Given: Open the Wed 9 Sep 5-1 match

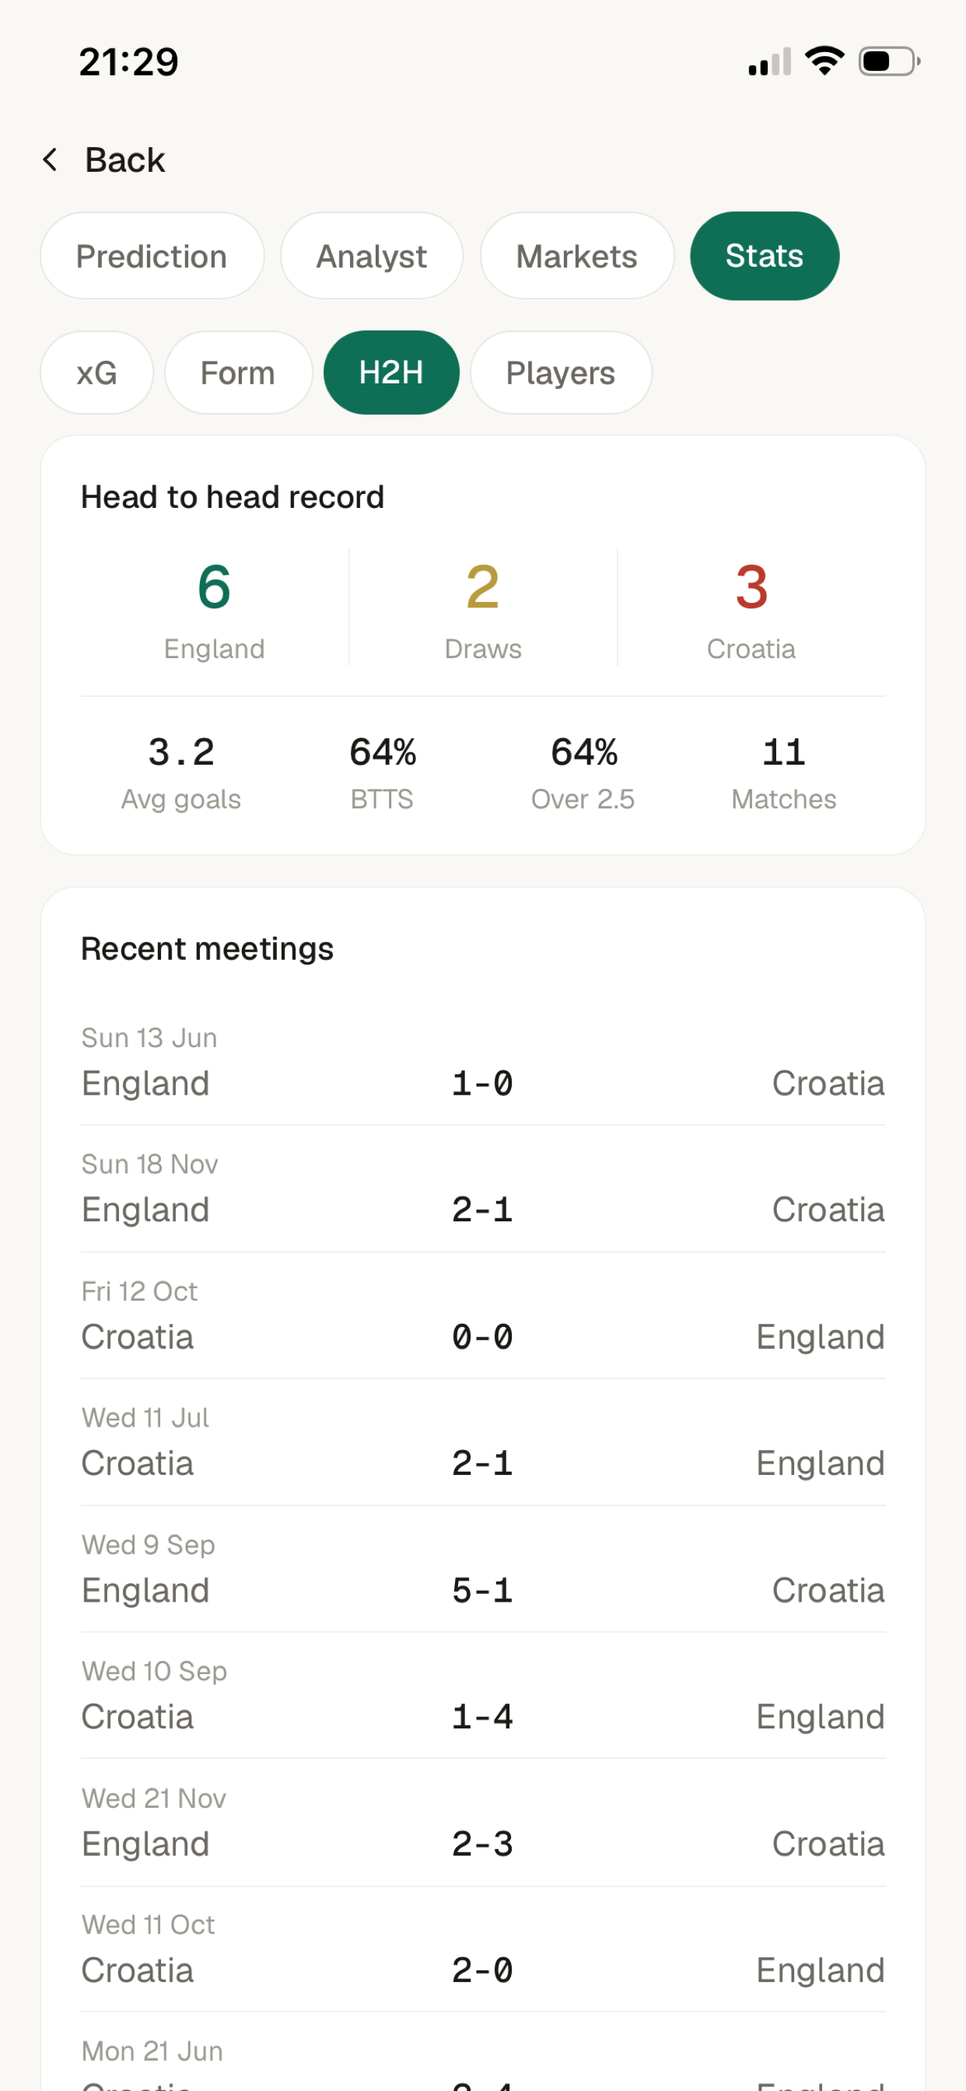Looking at the screenshot, I should (x=483, y=1568).
